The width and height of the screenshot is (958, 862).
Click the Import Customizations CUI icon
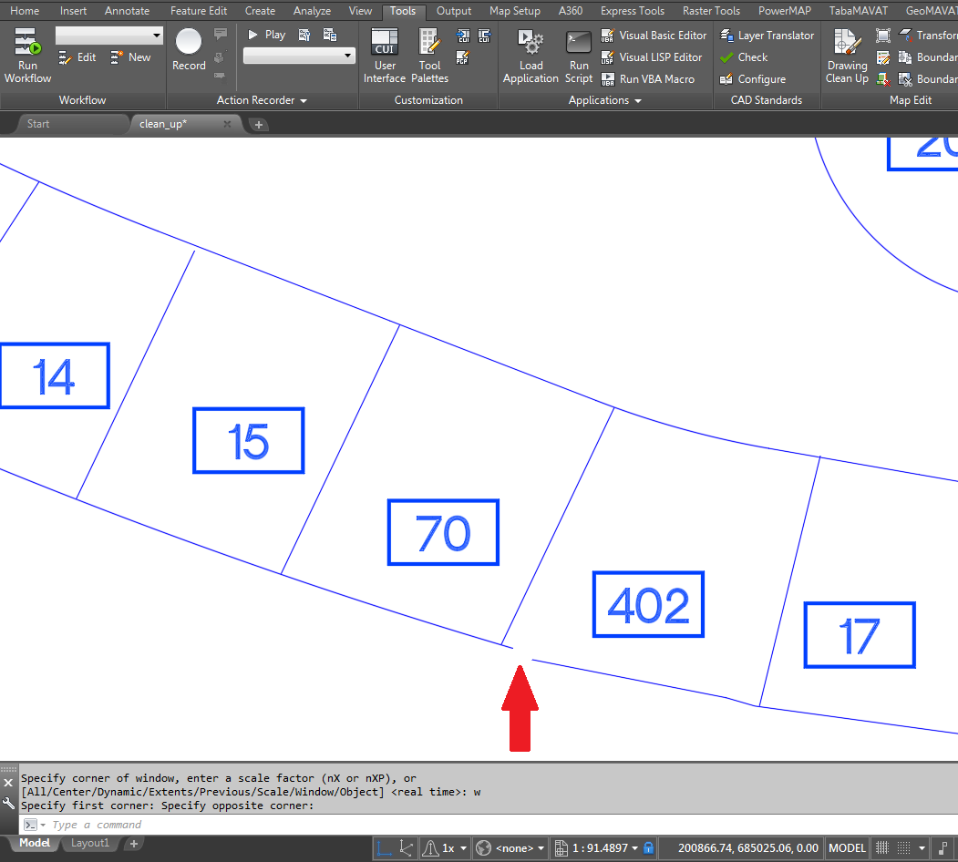463,36
